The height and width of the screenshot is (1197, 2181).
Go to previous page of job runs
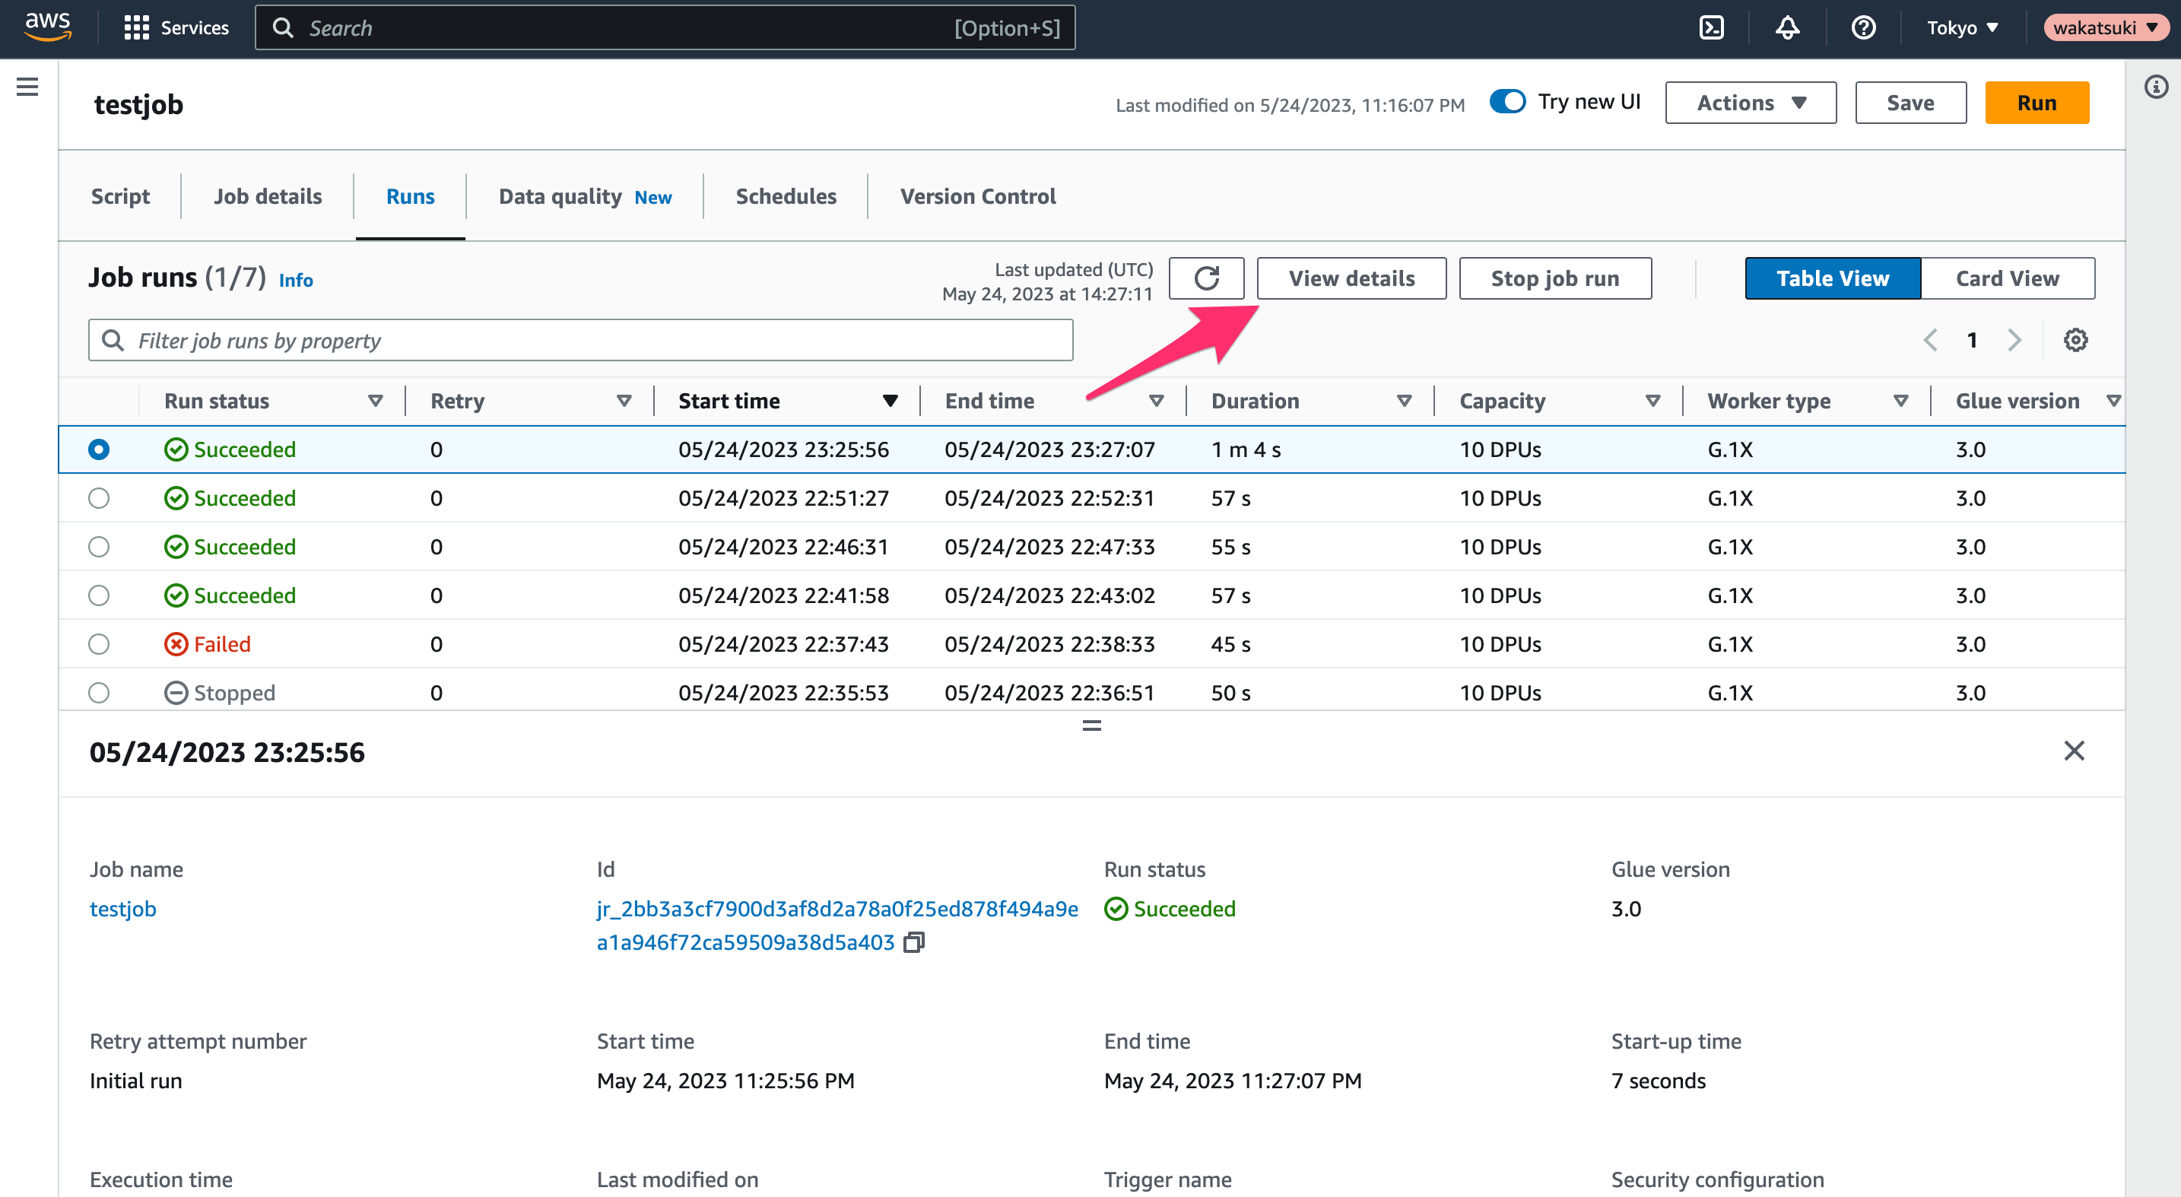(1930, 339)
